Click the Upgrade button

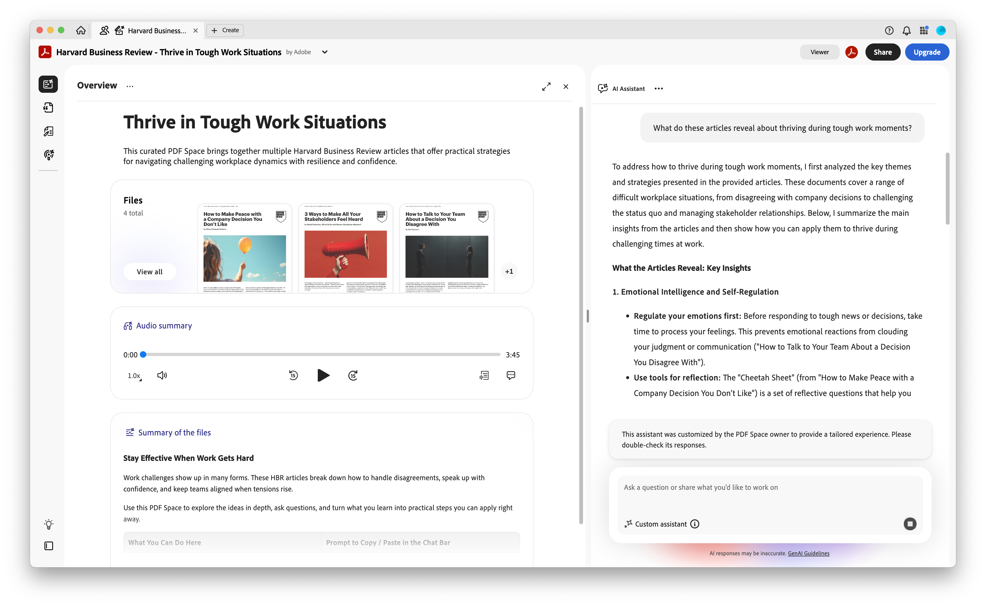click(927, 52)
